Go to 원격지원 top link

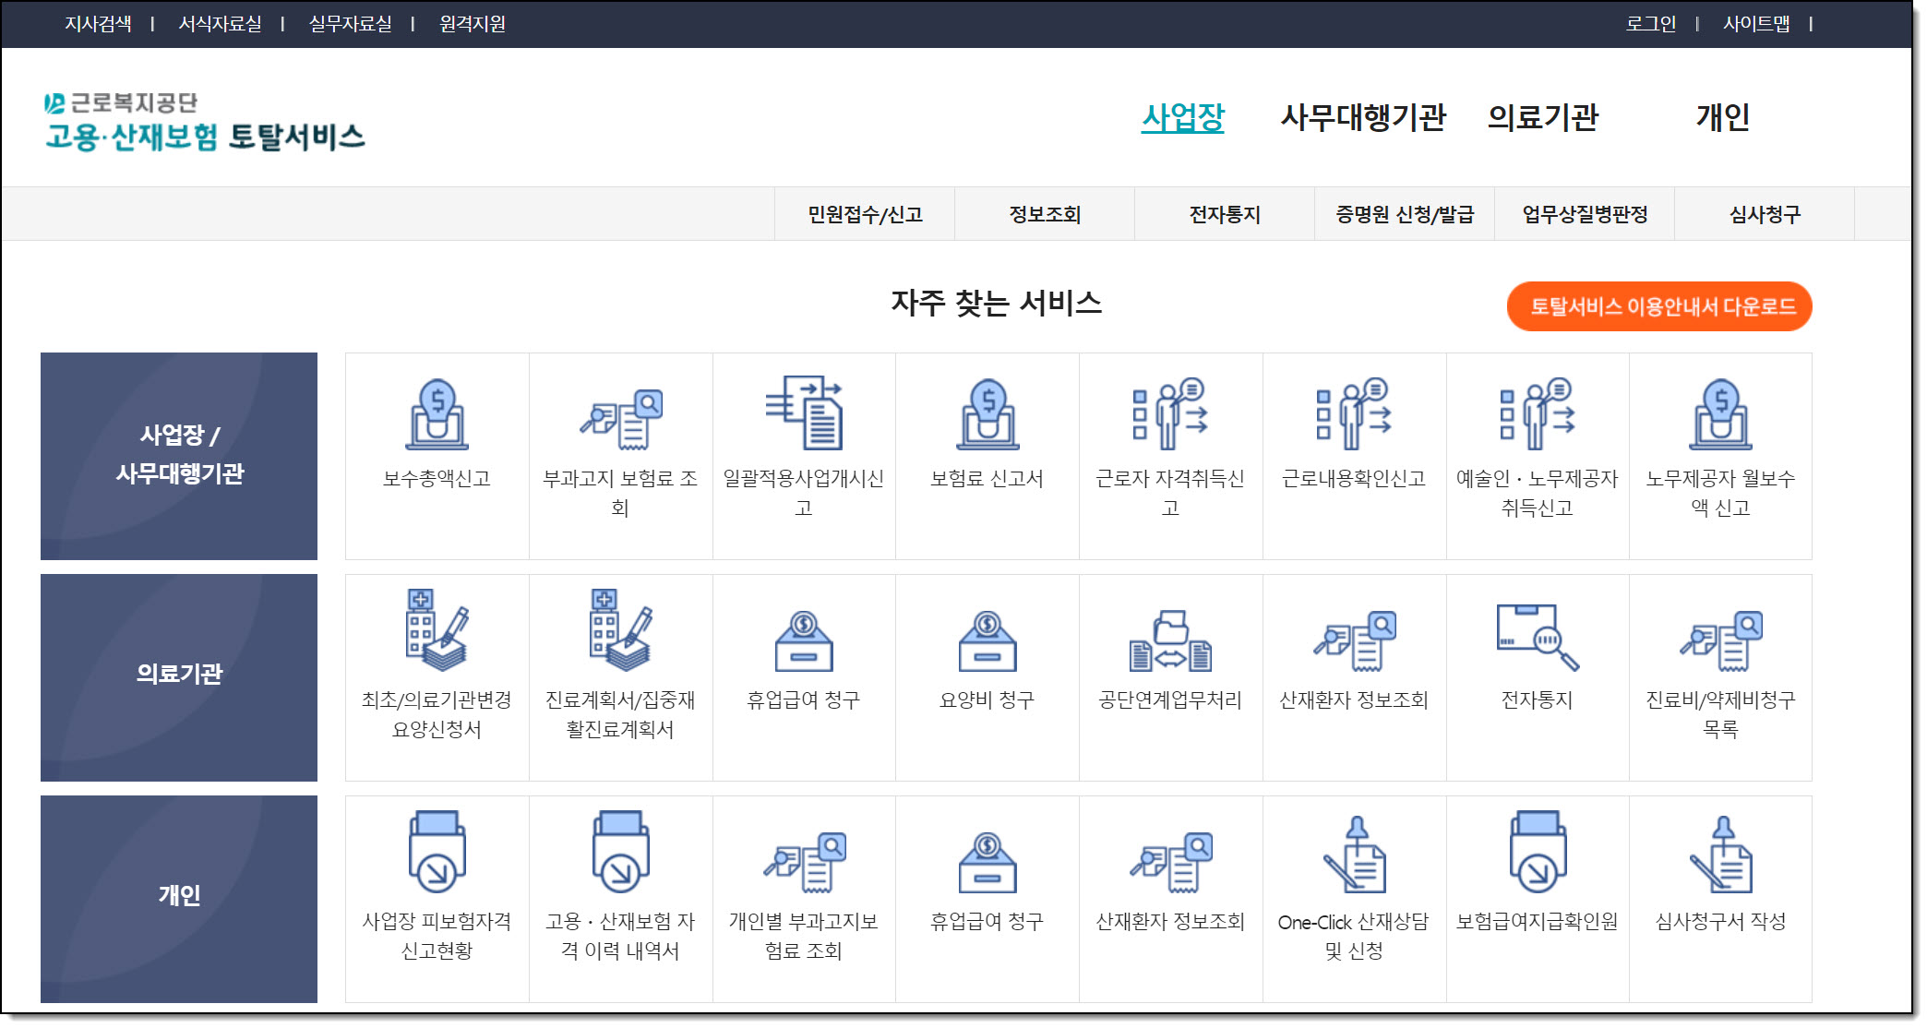pyautogui.click(x=473, y=24)
